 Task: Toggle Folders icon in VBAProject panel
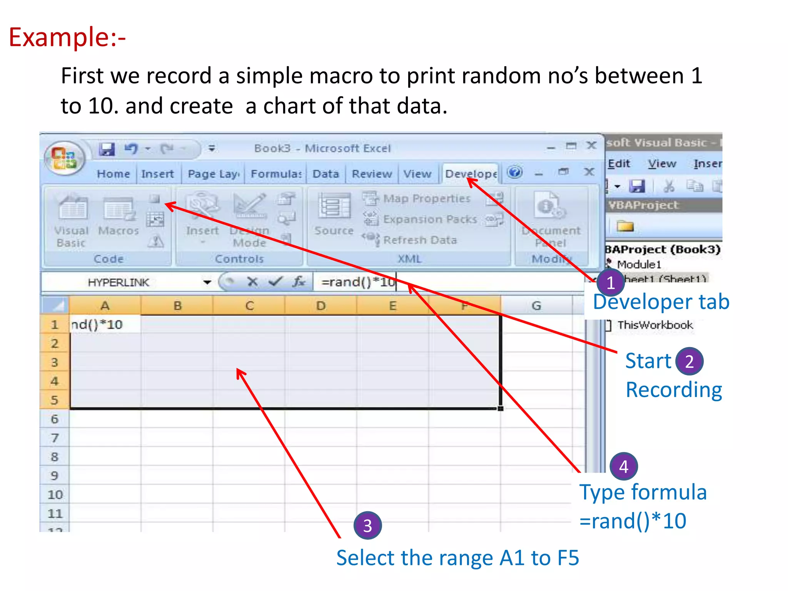point(625,226)
